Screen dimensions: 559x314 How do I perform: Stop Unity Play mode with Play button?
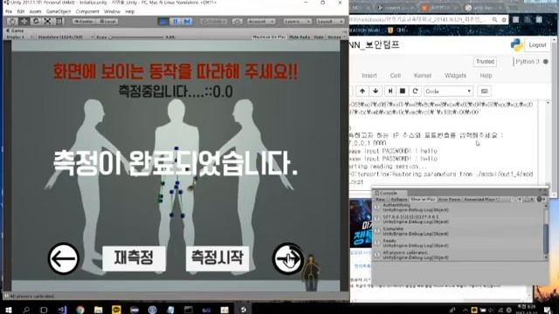click(163, 21)
